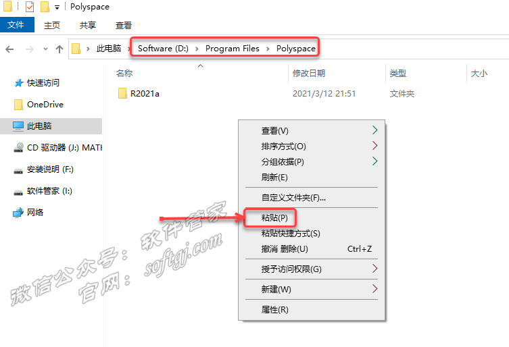Image resolution: width=509 pixels, height=347 pixels.
Task: Open 网络 in navigation pane
Action: click(x=35, y=213)
